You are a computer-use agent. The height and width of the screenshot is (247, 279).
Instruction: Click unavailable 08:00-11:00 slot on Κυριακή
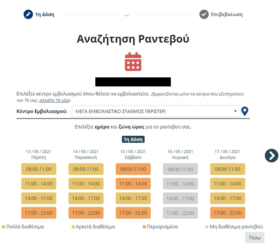(180, 169)
